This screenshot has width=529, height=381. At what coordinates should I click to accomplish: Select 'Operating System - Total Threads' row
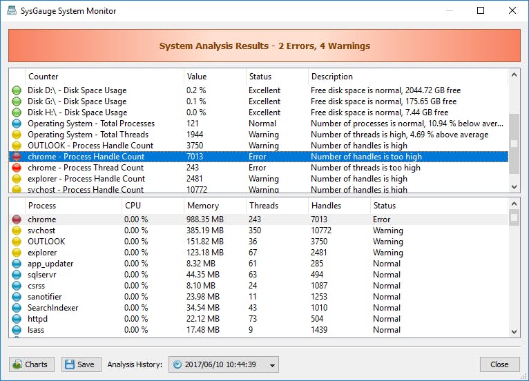click(258, 135)
